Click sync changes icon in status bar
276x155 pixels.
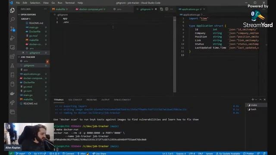point(29,153)
